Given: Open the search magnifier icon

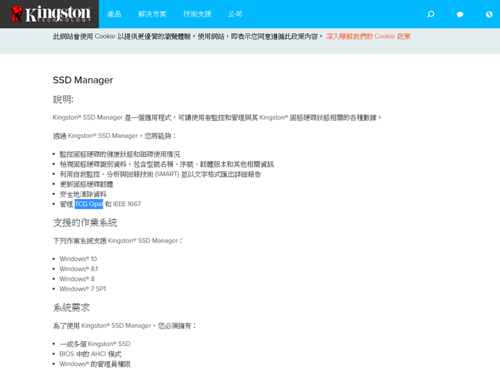Looking at the screenshot, I should 431,14.
